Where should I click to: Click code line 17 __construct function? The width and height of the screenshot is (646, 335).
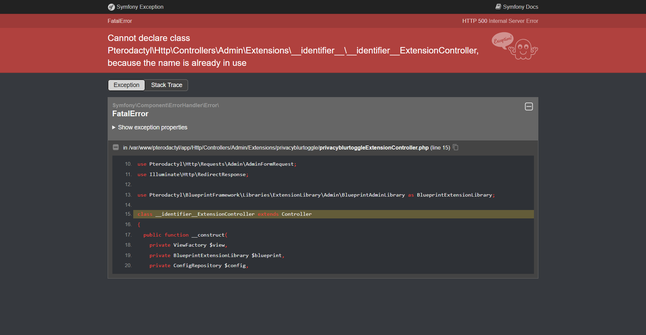185,235
